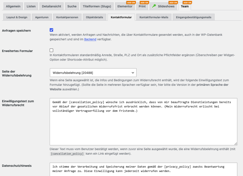The height and width of the screenshot is (176, 243).
Task: Click the Seite der Widerrufsbelehrung label
Action: [17, 73]
